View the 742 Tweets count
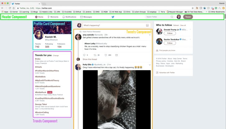This screenshot has height=129, width=226. (x=37, y=47)
